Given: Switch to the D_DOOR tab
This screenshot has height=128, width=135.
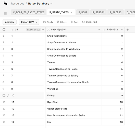Looking at the screenshot, I should tap(83, 12).
